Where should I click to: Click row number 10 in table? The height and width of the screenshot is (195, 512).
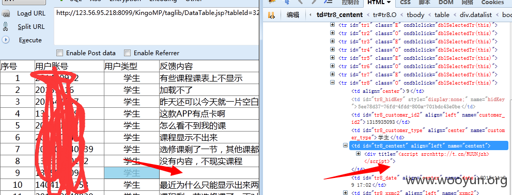click(17, 185)
